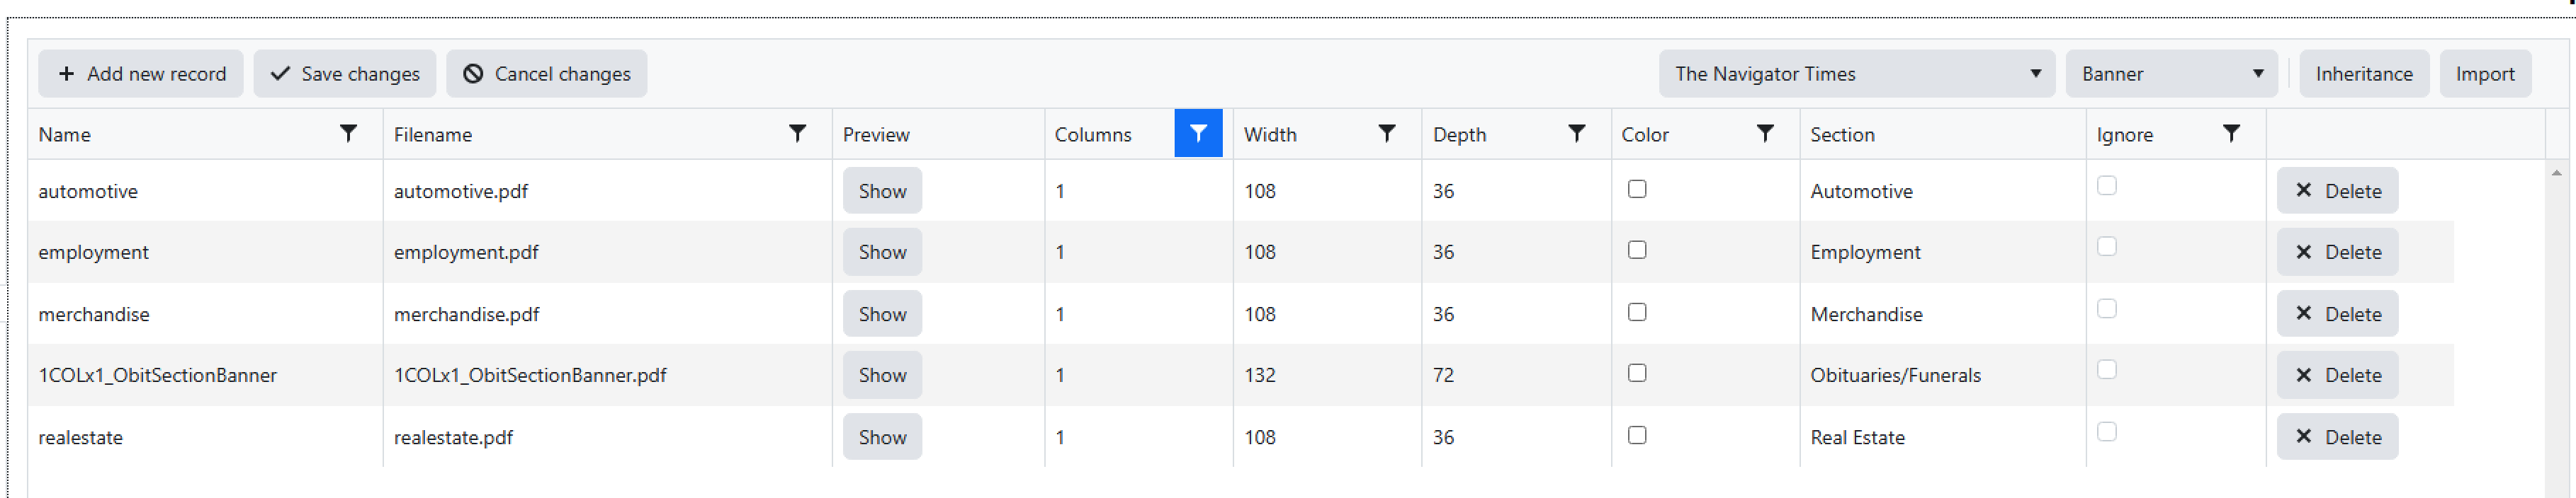Click the Section column header
This screenshot has height=498, width=2576.
[1841, 134]
